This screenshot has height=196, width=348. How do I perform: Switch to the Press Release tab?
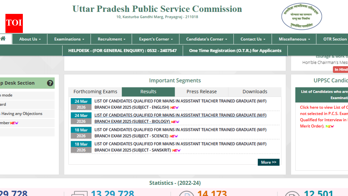click(x=201, y=92)
